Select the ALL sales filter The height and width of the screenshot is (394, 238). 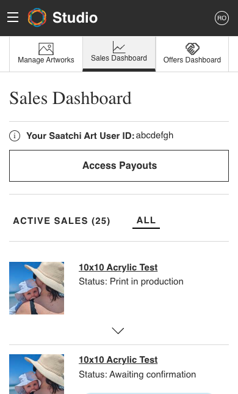(x=146, y=220)
